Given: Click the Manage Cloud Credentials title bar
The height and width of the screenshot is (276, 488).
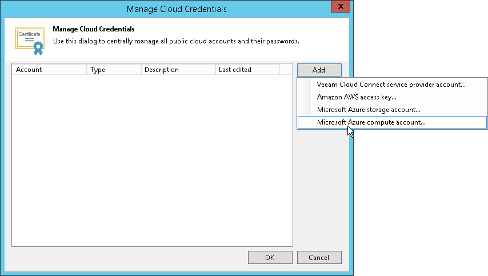Looking at the screenshot, I should point(177,9).
